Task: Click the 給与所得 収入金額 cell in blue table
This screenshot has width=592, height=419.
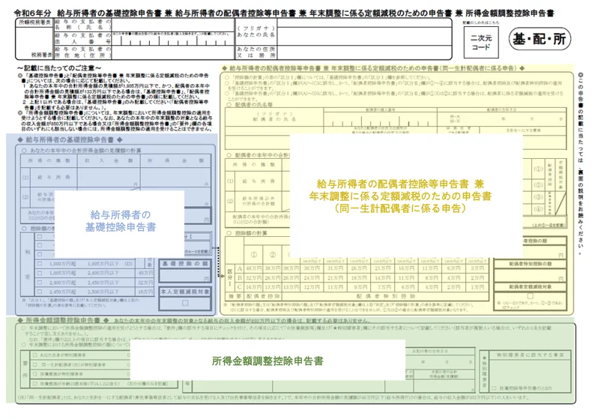Action: tap(109, 177)
